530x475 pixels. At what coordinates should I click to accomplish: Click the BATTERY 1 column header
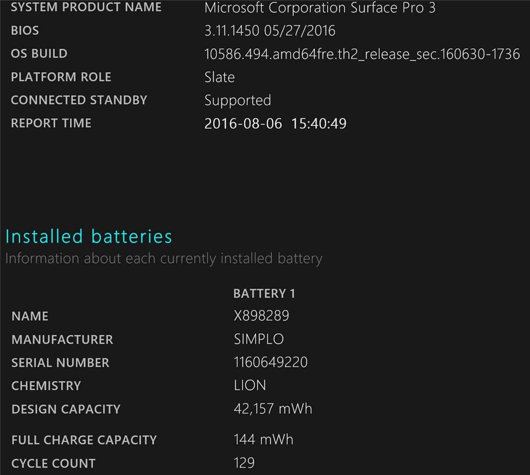[x=264, y=293]
